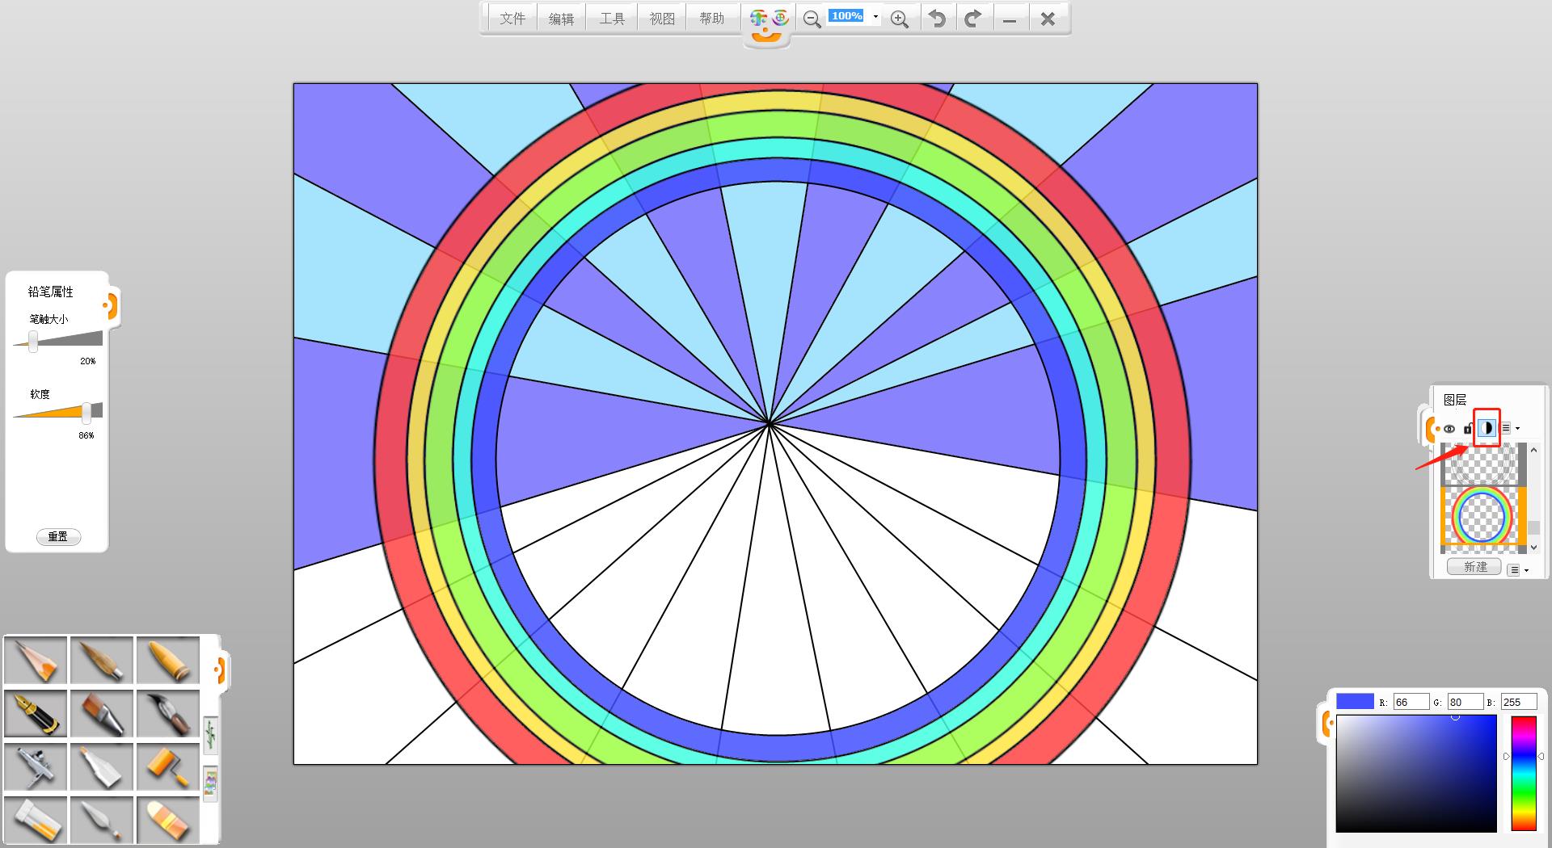
Task: Pick the paint roller tool
Action: (x=168, y=766)
